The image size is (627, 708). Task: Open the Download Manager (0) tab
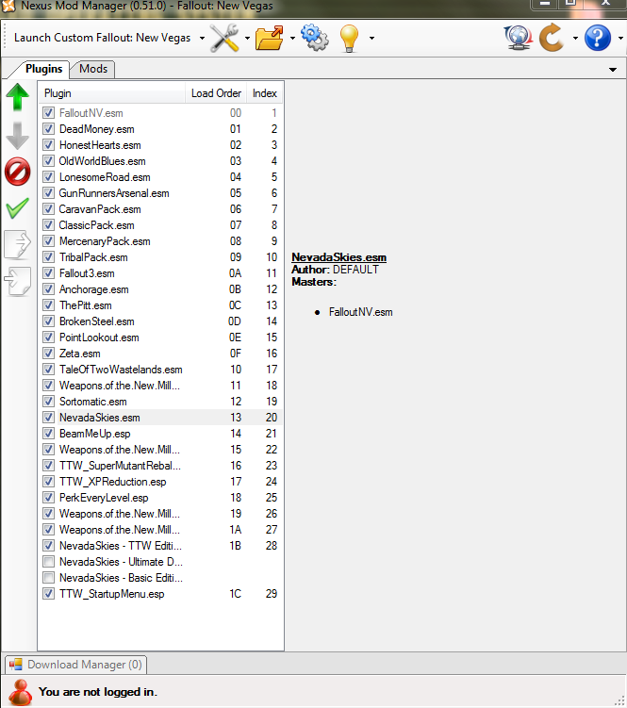tap(75, 665)
